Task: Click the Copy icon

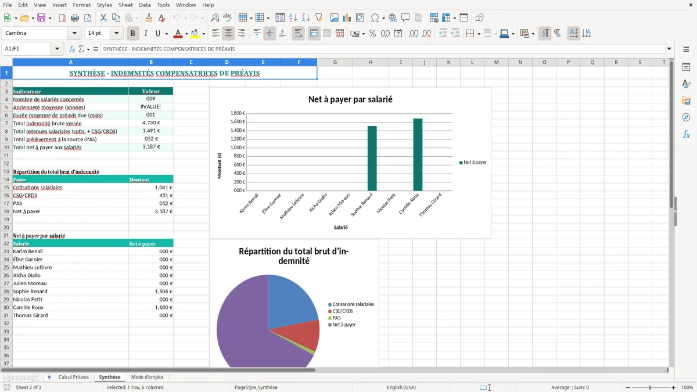Action: pyautogui.click(x=116, y=18)
